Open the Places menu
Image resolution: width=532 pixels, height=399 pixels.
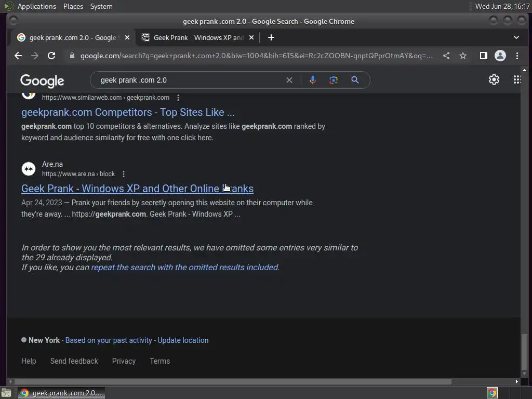pyautogui.click(x=73, y=6)
